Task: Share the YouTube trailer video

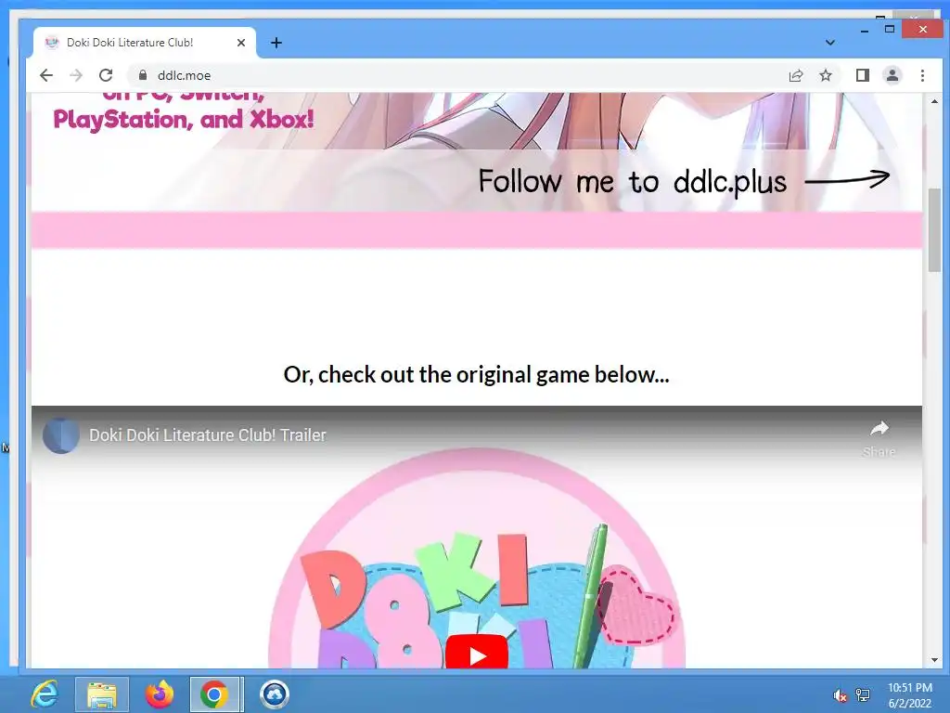Action: point(879,438)
